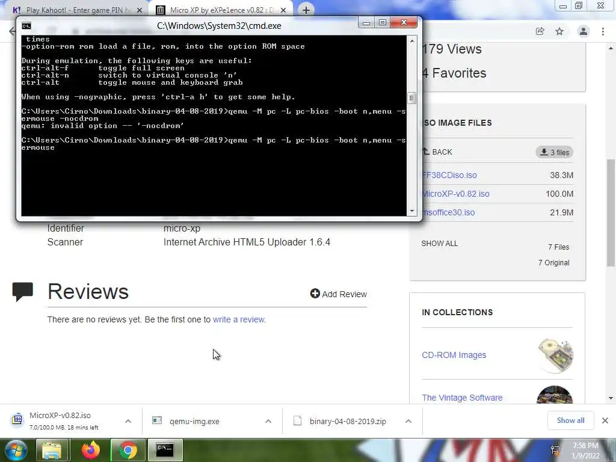
Task: Select the Micro XP by eXPe1ence tab
Action: (x=222, y=10)
